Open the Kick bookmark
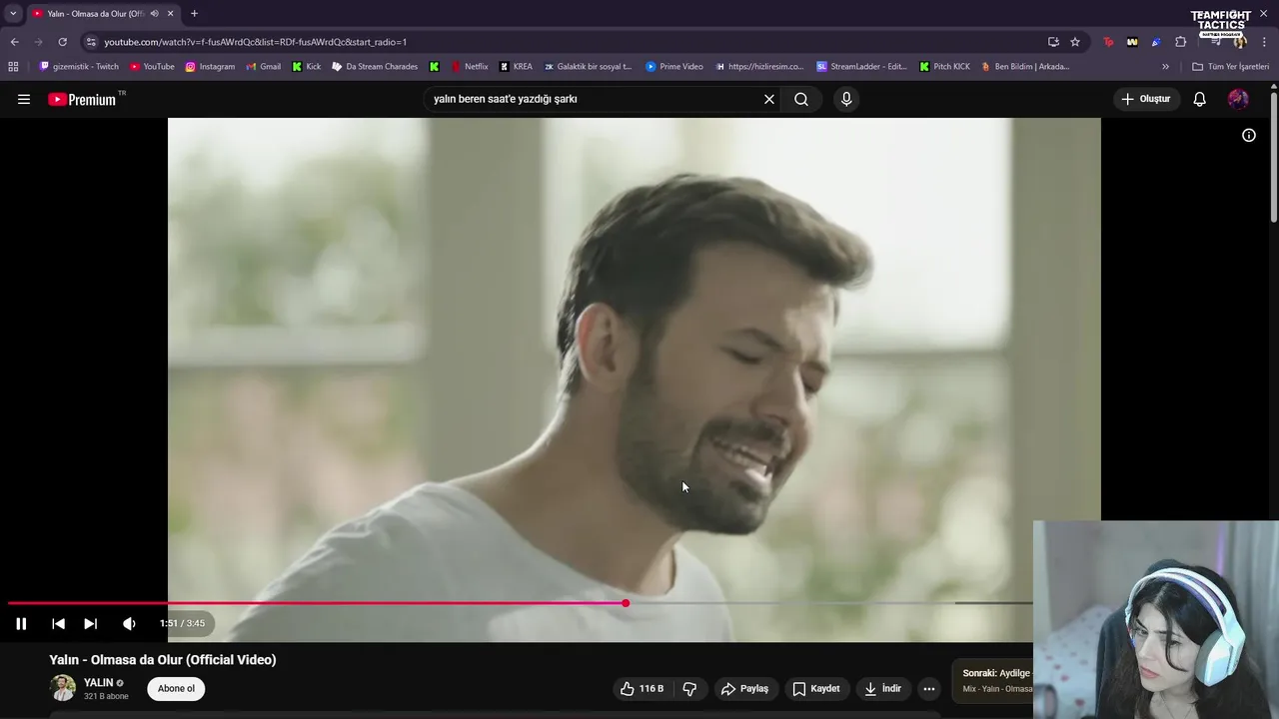 click(306, 67)
